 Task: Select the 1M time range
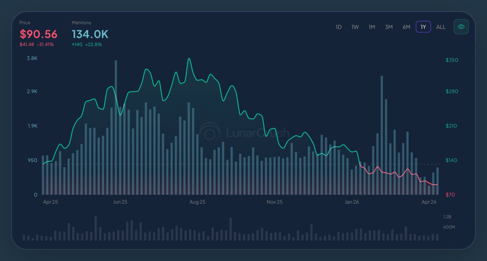point(372,27)
